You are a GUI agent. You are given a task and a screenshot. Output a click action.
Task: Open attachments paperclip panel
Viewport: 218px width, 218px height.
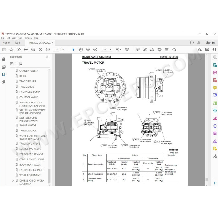(x=4, y=82)
